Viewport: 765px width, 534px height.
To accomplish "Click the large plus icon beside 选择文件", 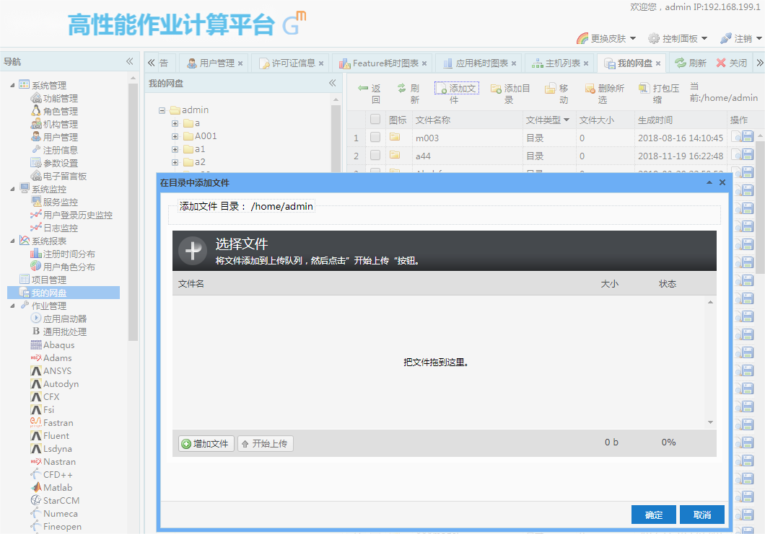I will [193, 251].
